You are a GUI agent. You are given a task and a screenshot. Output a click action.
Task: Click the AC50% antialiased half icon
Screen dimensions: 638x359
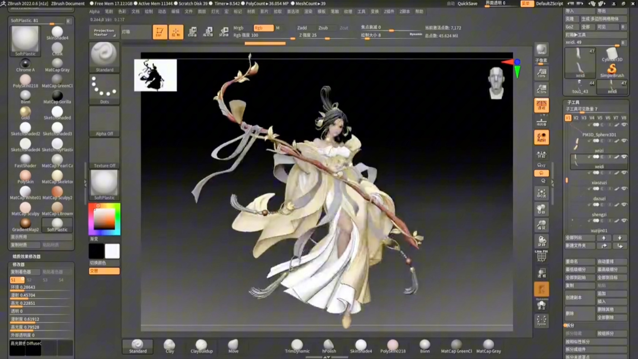click(x=541, y=89)
